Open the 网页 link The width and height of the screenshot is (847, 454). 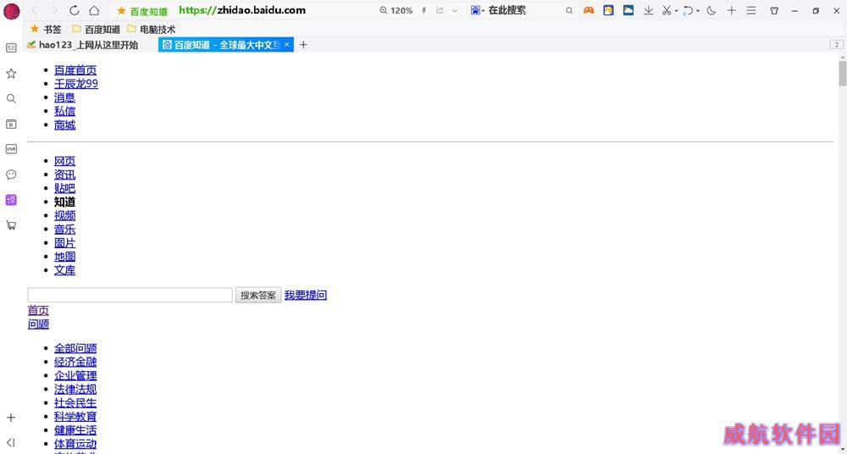65,161
